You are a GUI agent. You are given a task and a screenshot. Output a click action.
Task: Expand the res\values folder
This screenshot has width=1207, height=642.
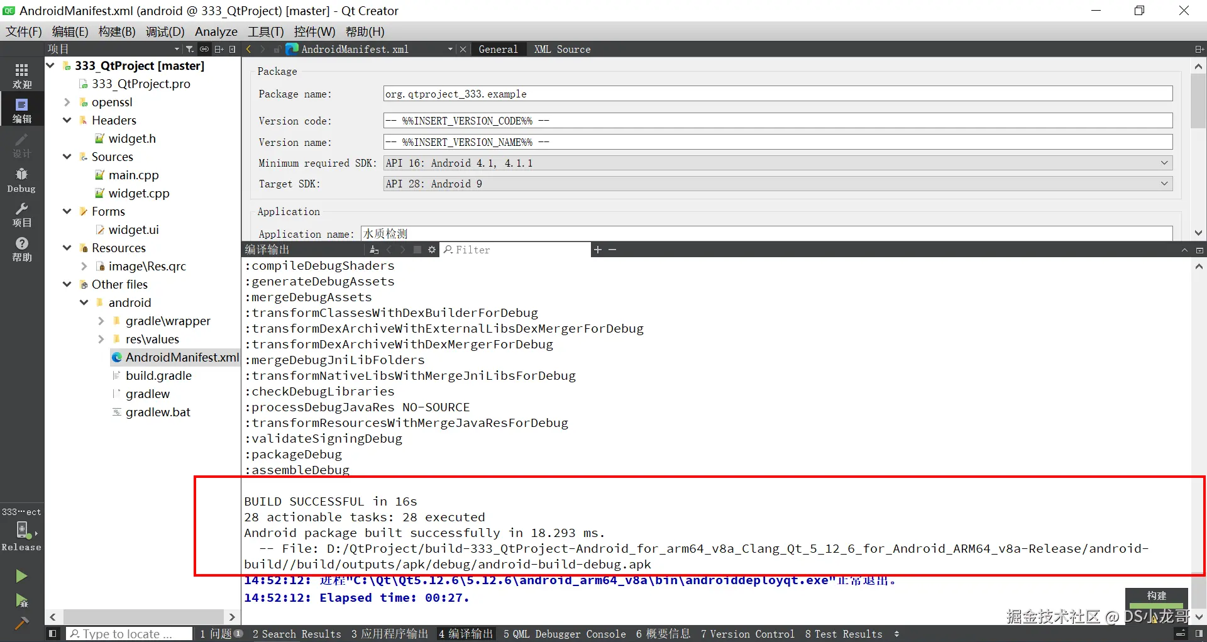[x=101, y=339]
